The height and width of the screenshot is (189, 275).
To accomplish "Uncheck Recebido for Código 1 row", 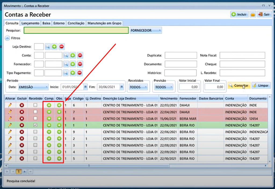I will pos(35,125).
